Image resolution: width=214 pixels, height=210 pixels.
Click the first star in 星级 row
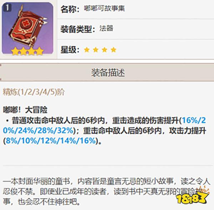point(87,50)
